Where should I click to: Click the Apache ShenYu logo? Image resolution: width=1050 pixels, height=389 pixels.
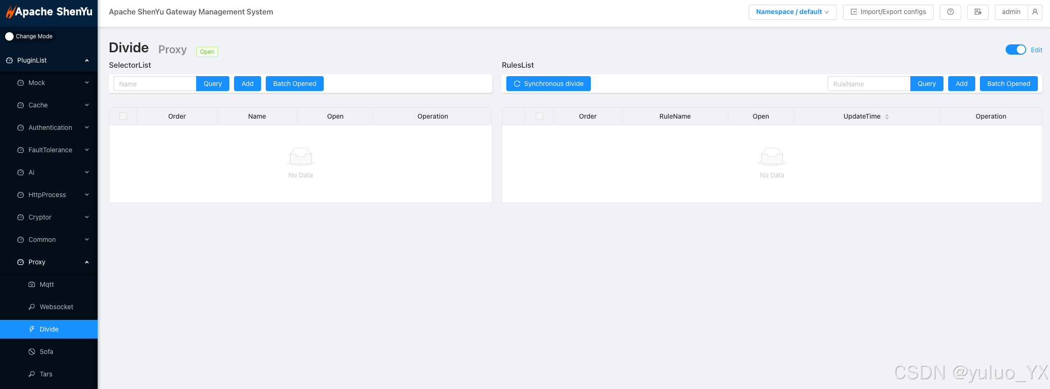[49, 12]
